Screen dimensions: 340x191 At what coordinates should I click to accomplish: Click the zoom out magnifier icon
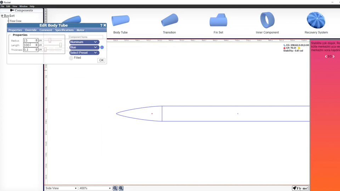point(115,188)
